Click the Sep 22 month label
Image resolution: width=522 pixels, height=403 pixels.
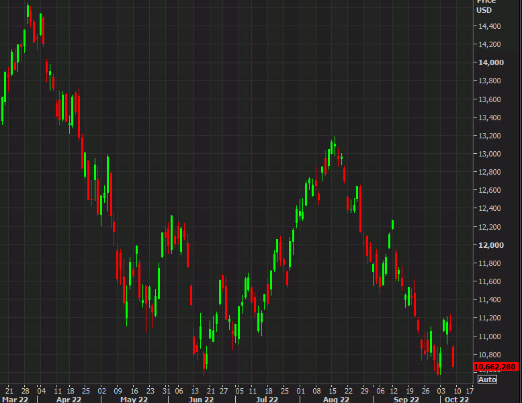click(x=406, y=400)
